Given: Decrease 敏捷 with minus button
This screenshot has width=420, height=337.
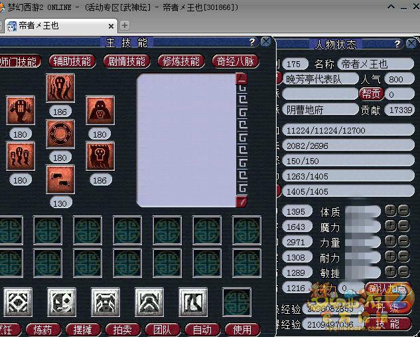Looking at the screenshot, I should pyautogui.click(x=403, y=272).
